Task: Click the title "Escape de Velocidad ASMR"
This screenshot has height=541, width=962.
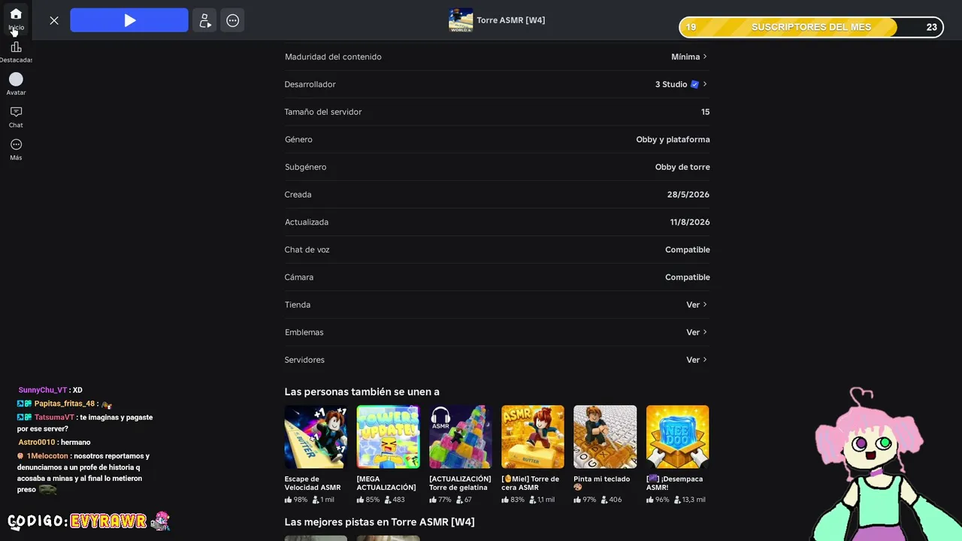Action: tap(313, 483)
